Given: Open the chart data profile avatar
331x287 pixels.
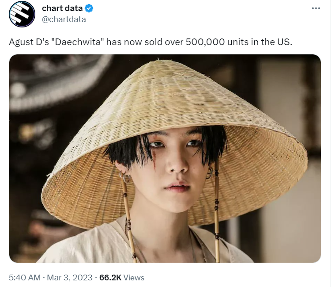Looking at the screenshot, I should (x=22, y=14).
